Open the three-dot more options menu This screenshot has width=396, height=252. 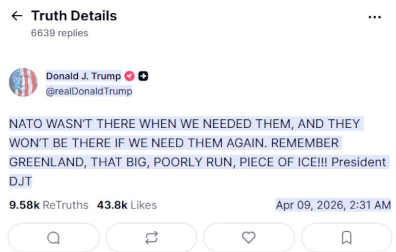375,17
